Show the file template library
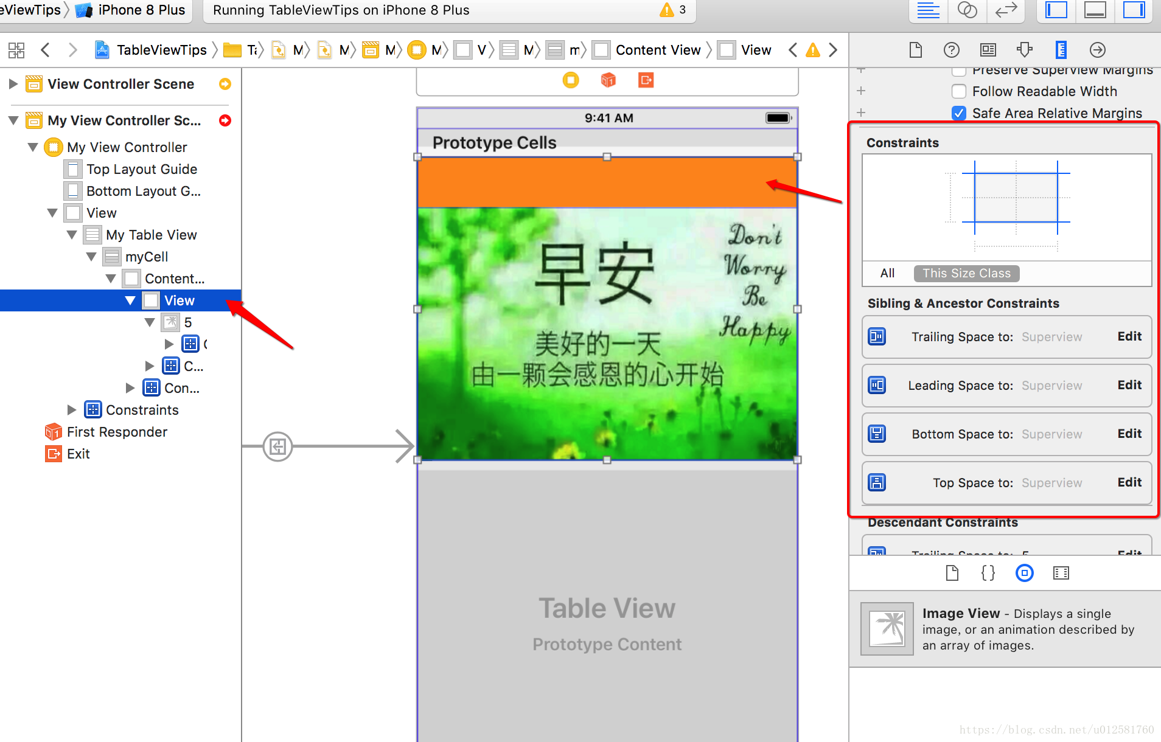Image resolution: width=1161 pixels, height=742 pixels. click(x=952, y=573)
